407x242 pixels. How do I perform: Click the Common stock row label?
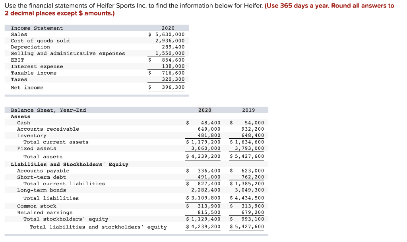click(37, 206)
